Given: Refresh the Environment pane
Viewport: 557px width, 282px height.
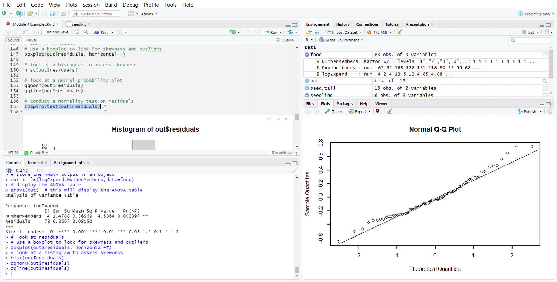Looking at the screenshot, I should [547, 32].
